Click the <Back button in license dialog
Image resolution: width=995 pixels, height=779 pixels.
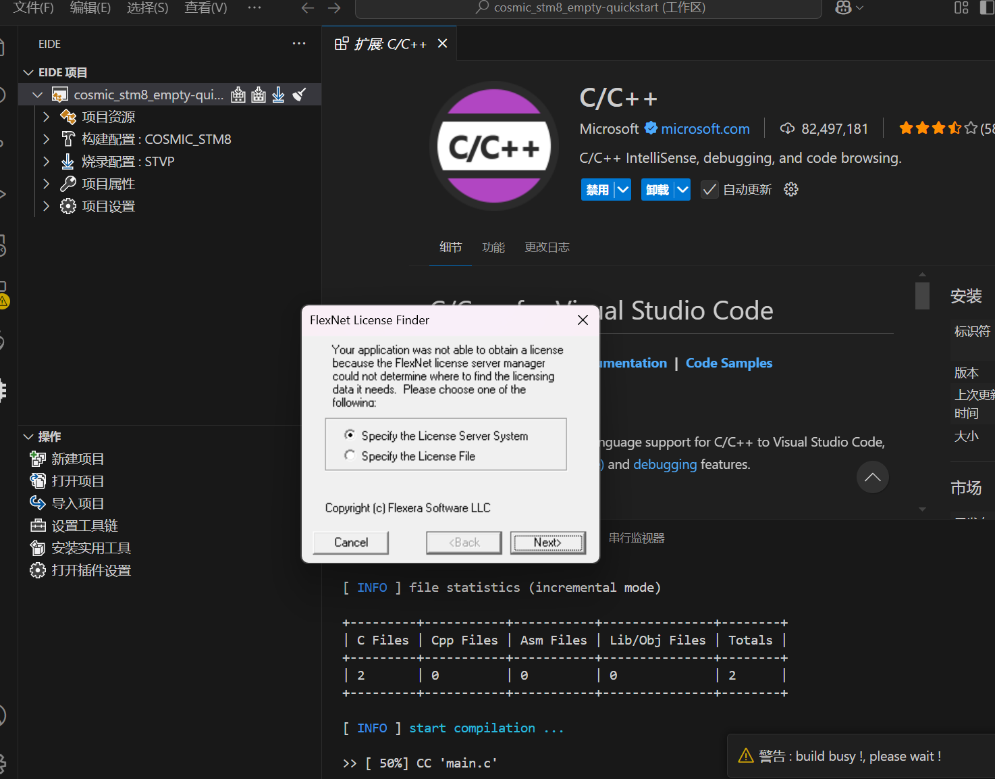coord(464,543)
